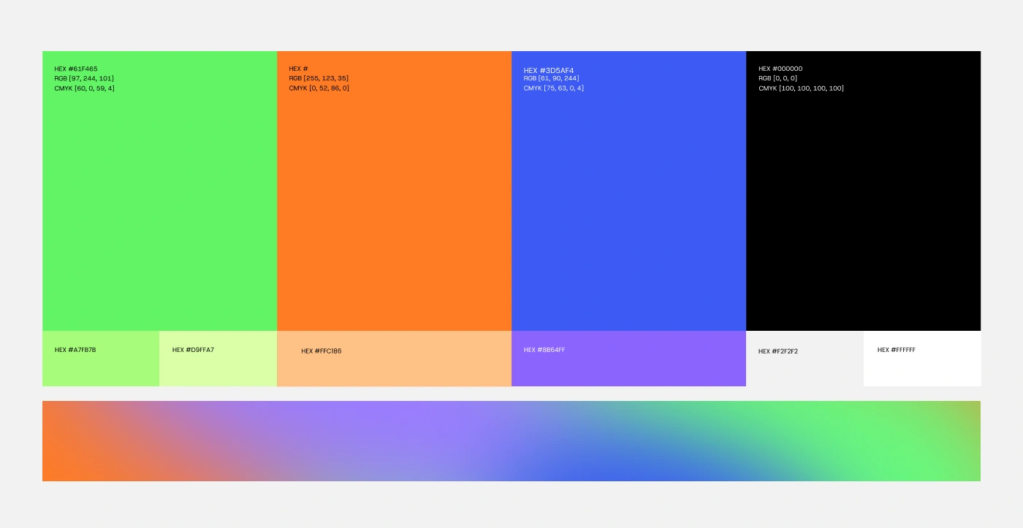Screen dimensions: 1023x528
Task: Click the incomplete HEX # label on orange
Action: [x=298, y=69]
